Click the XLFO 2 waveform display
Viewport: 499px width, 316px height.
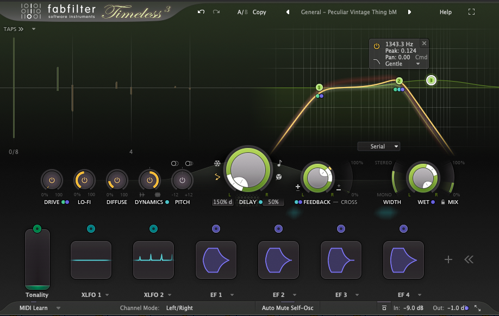(153, 260)
